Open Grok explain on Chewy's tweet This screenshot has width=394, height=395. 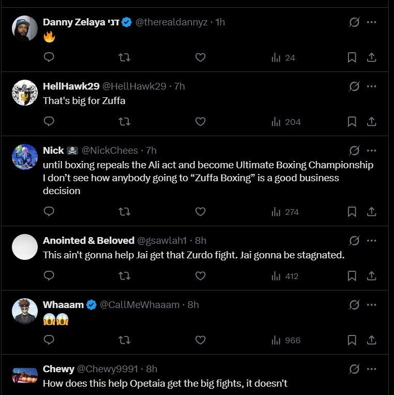(354, 369)
